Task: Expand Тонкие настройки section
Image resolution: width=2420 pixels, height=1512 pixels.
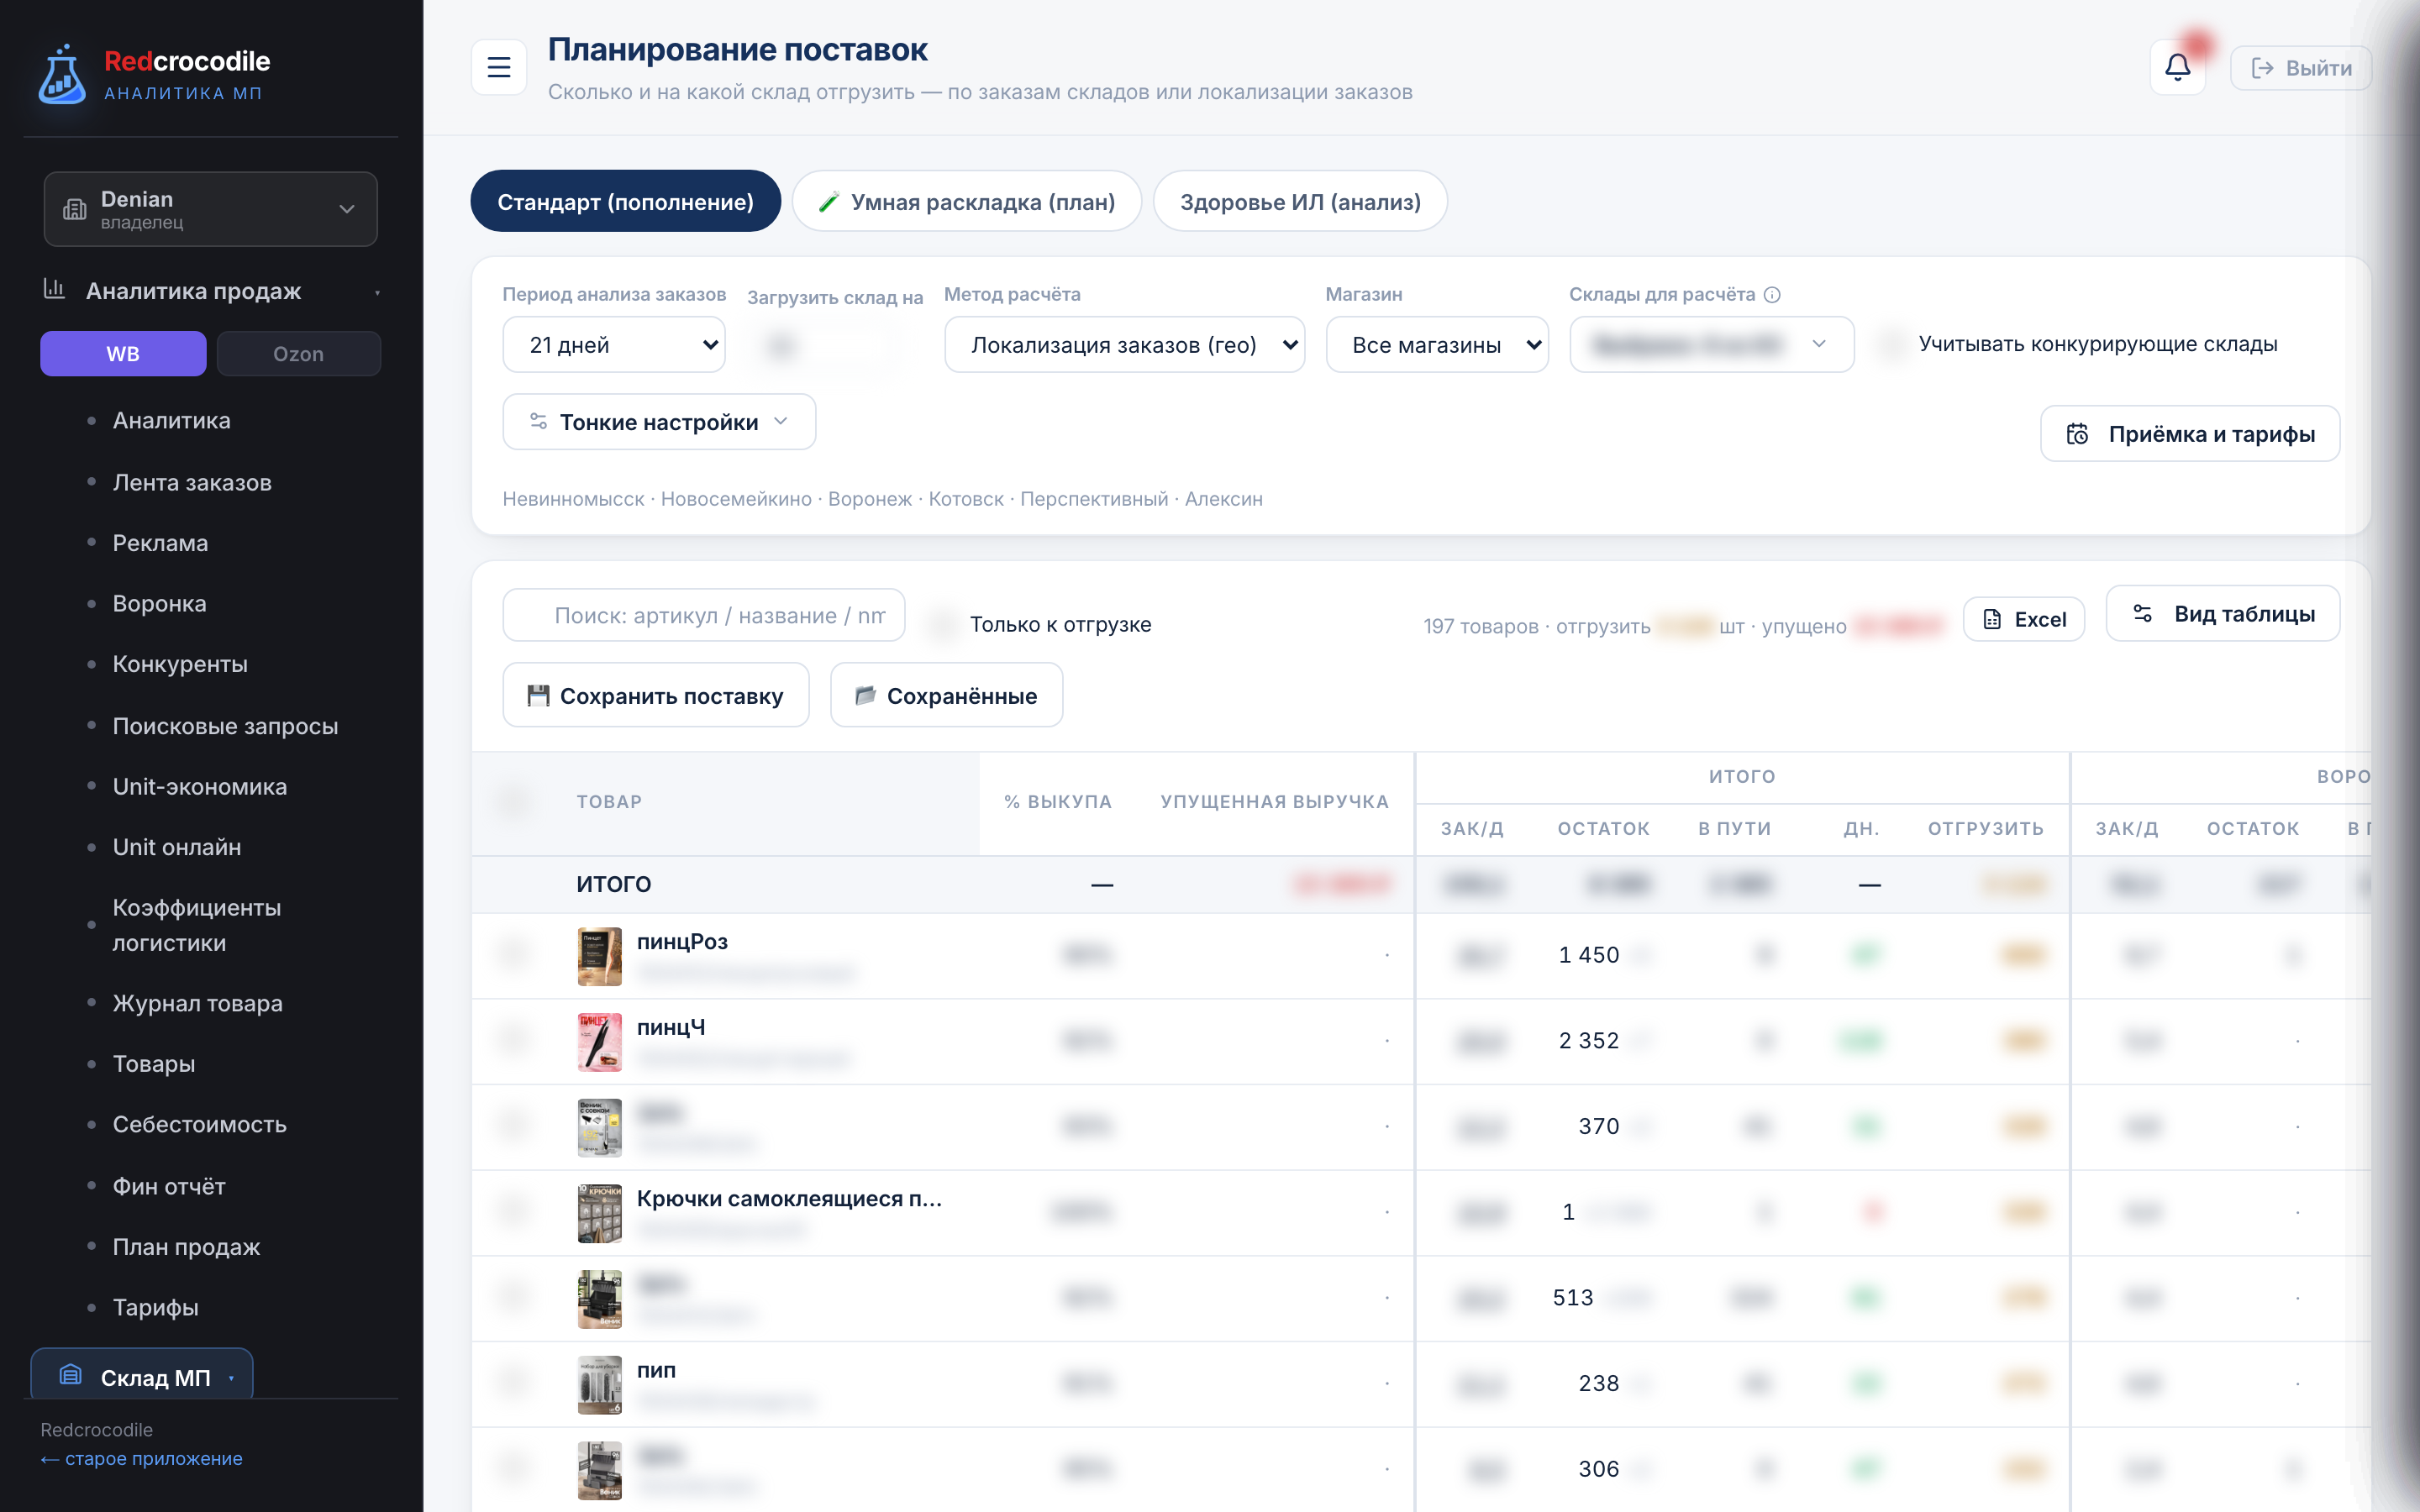Action: pos(659,422)
